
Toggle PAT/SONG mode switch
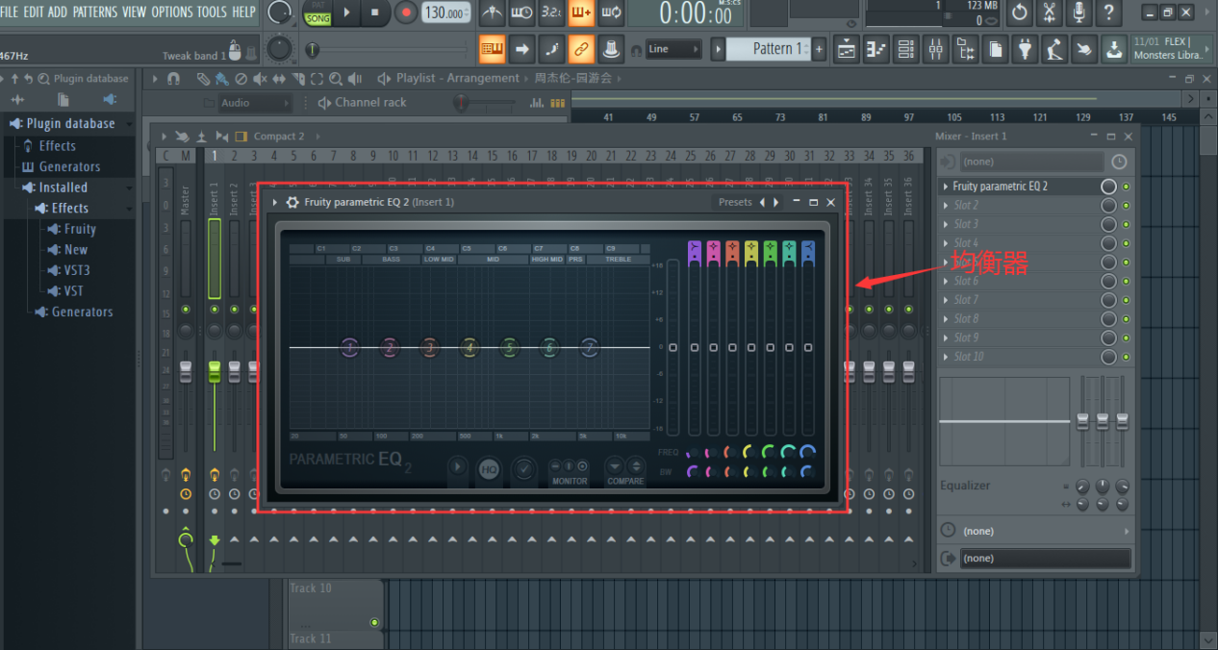[317, 13]
